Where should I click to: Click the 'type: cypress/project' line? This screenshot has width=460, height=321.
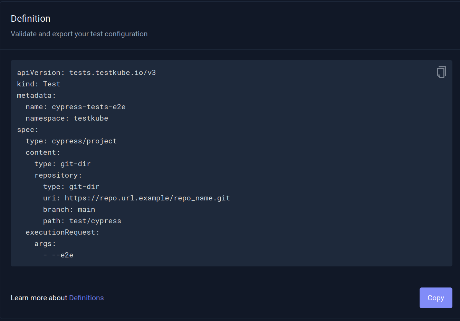[71, 141]
